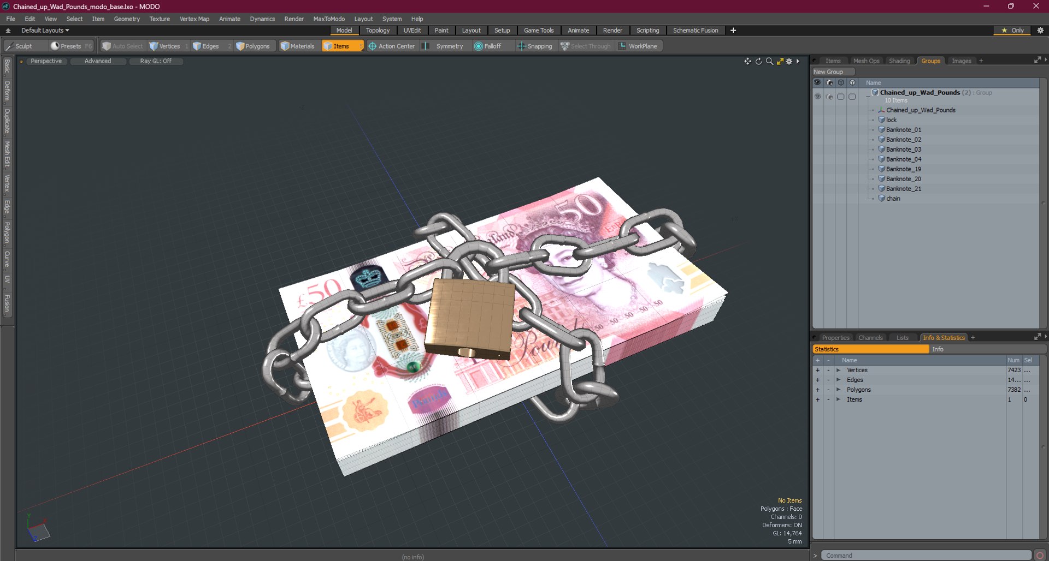Open the Shading panel tab
The image size is (1049, 561).
pyautogui.click(x=899, y=61)
